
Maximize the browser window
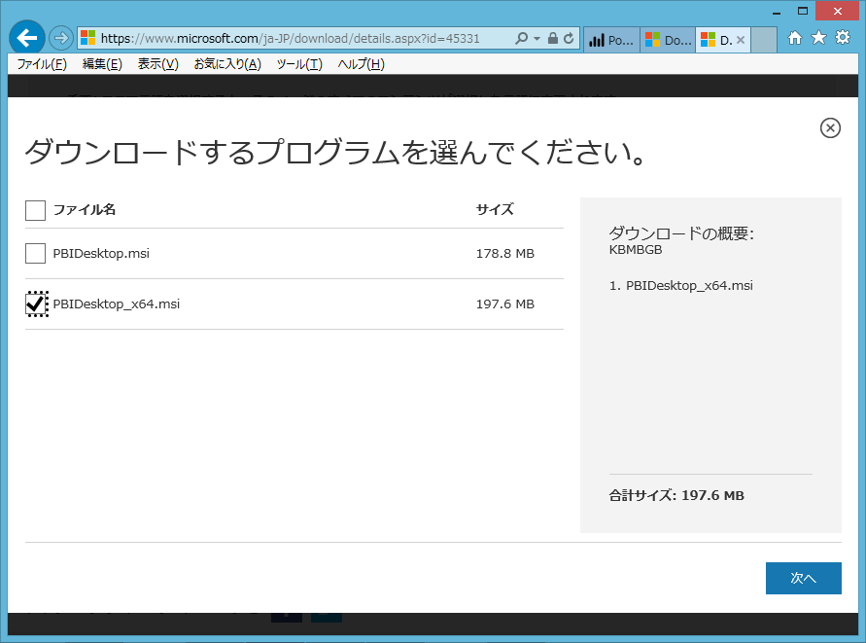pyautogui.click(x=803, y=11)
